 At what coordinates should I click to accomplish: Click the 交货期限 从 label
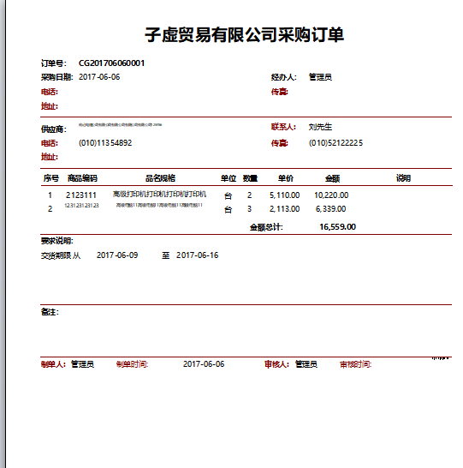coord(61,255)
